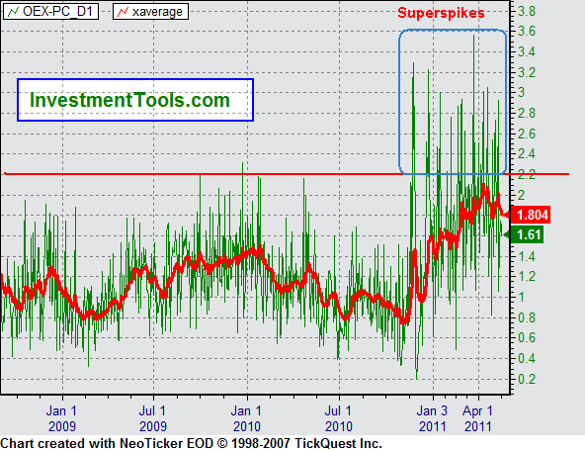Image resolution: width=585 pixels, height=451 pixels.
Task: Click the Apr 1 2011 date label
Action: pos(478,418)
